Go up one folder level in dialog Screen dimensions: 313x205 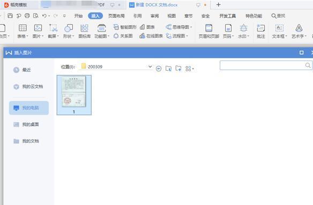[168, 69]
